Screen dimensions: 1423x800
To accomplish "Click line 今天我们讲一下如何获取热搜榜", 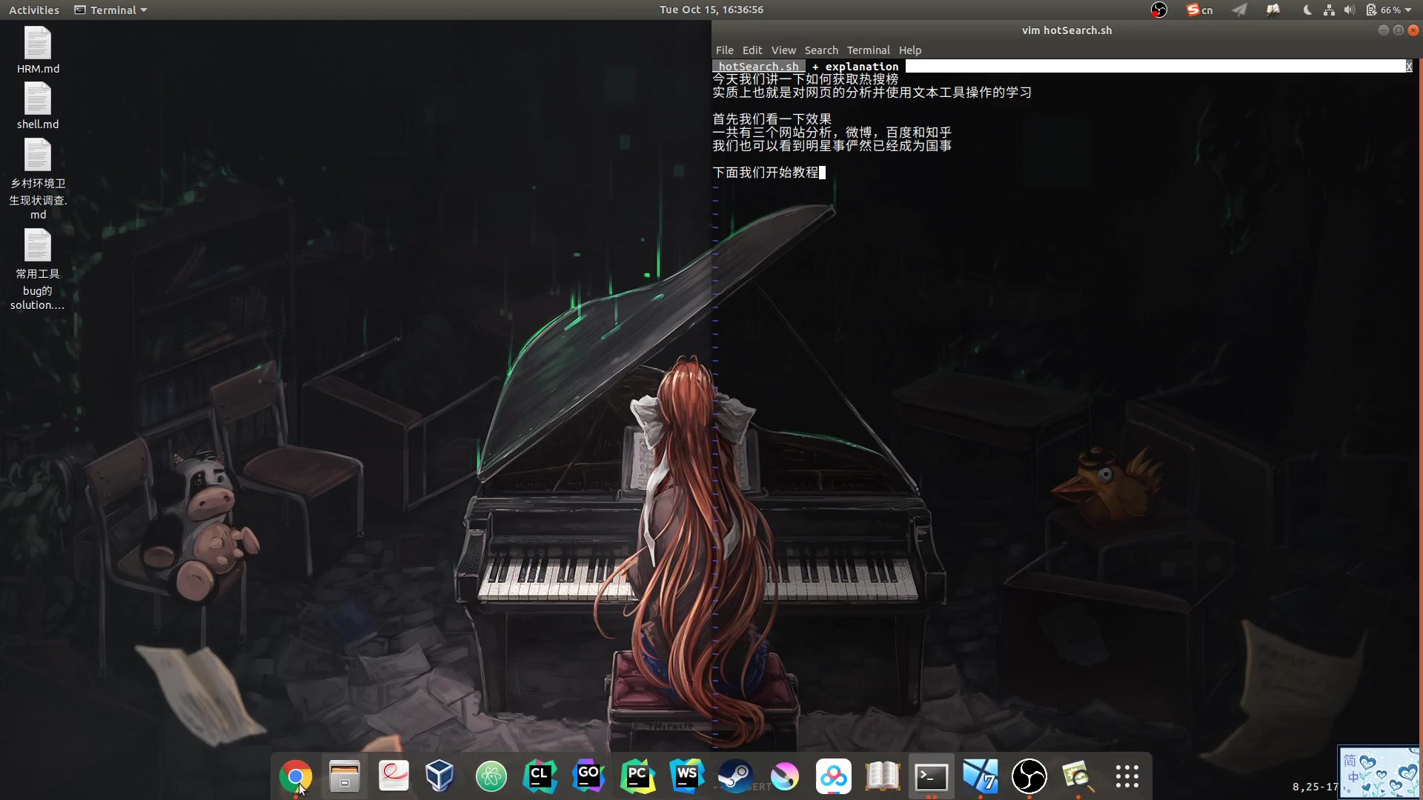I will pyautogui.click(x=806, y=79).
